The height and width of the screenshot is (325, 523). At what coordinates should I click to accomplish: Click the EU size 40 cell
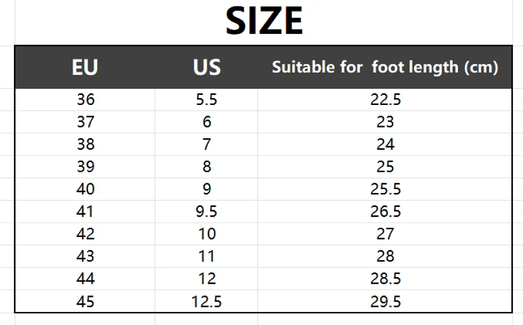pyautogui.click(x=85, y=189)
